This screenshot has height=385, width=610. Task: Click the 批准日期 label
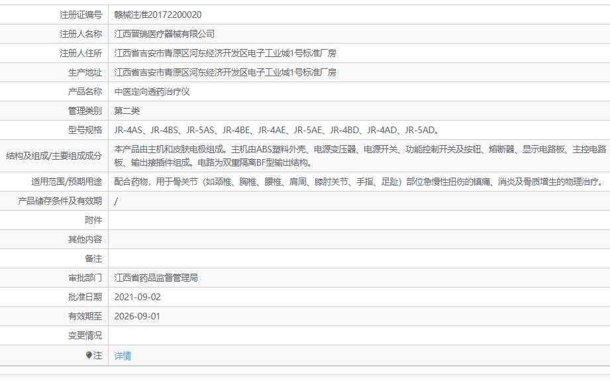point(85,297)
